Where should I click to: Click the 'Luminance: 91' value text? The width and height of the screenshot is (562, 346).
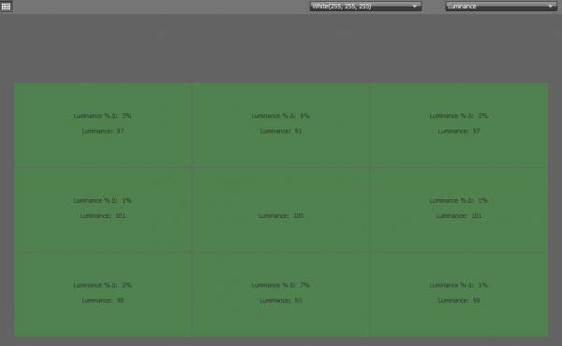coord(281,131)
